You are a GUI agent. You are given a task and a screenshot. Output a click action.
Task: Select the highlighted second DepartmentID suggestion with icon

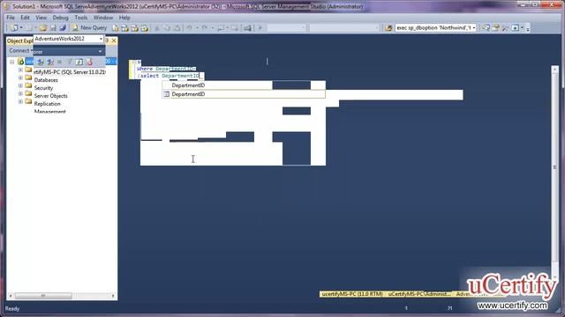244,94
